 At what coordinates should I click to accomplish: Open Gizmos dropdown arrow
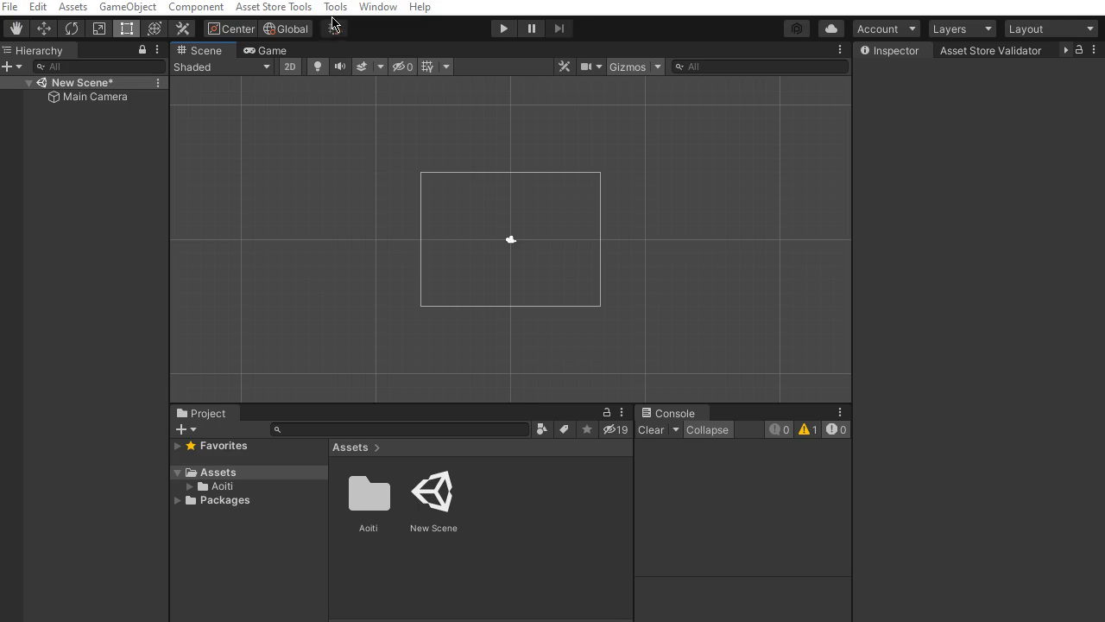point(657,67)
